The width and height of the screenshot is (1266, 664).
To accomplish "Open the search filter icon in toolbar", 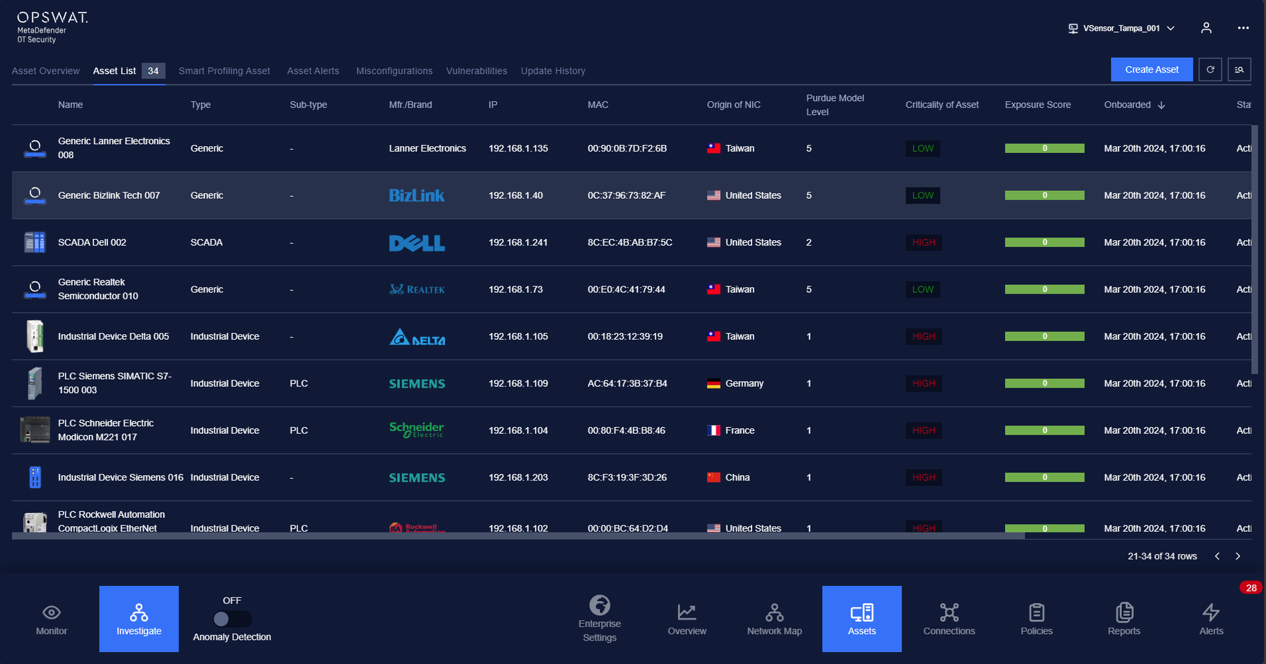I will coord(1239,69).
